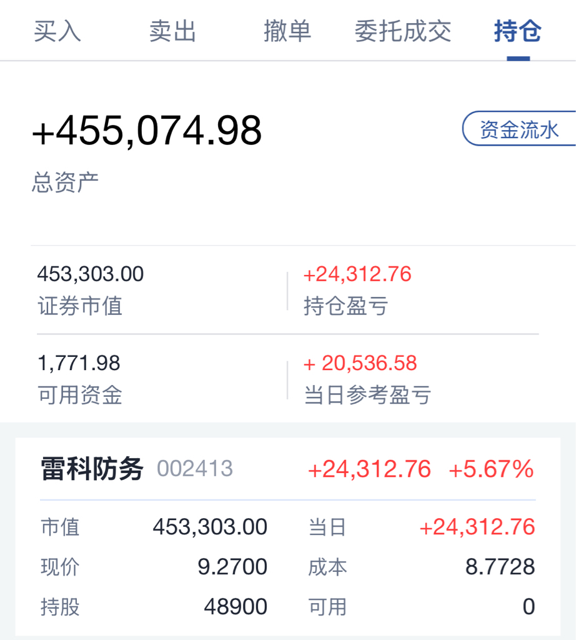Click securities market value 453,303.00 under summary
Viewport: 576px width, 640px height.
coord(91,274)
